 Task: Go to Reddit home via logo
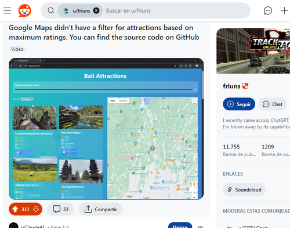pos(25,10)
